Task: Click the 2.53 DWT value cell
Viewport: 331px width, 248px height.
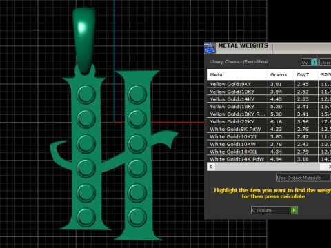Action: 306,92
